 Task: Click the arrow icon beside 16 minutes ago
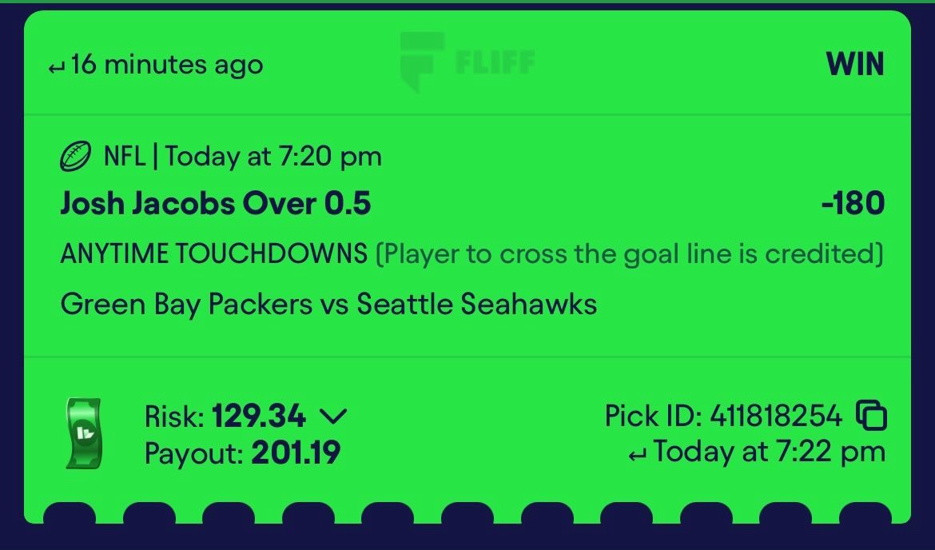(x=56, y=68)
